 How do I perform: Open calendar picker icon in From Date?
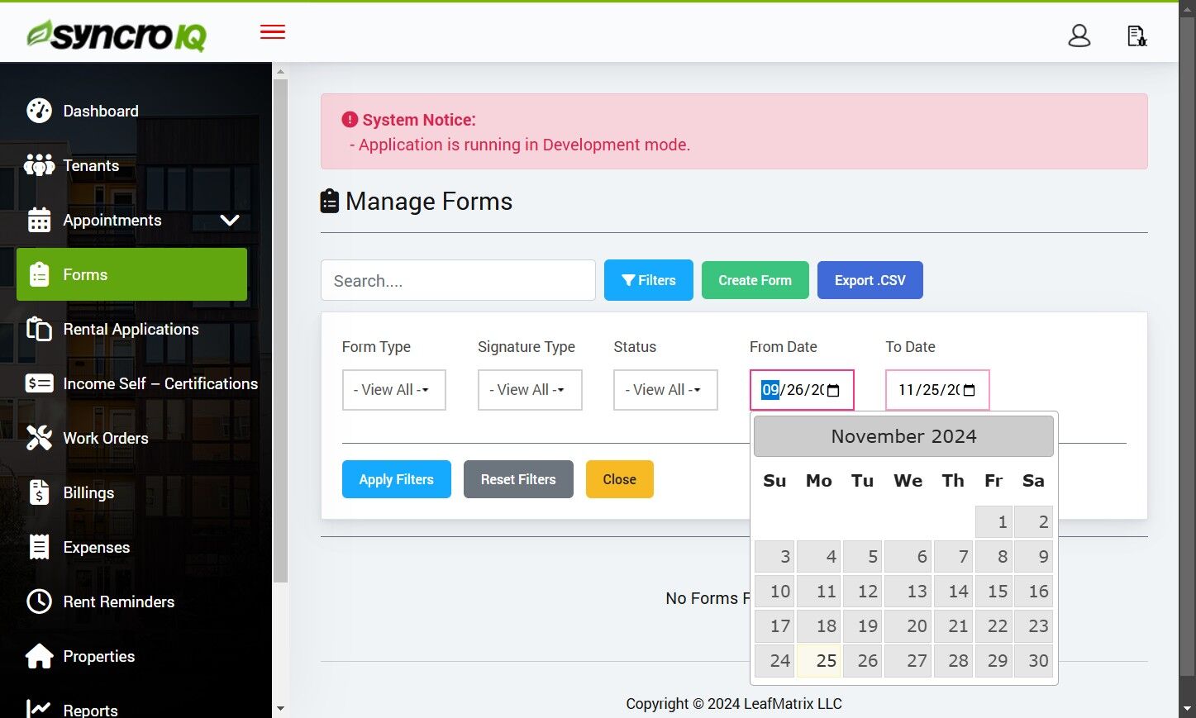tap(833, 390)
